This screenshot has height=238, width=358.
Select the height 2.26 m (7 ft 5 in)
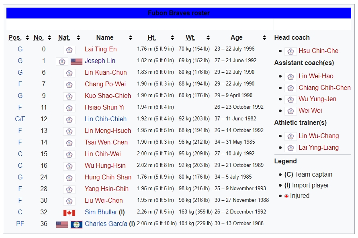tap(155, 212)
